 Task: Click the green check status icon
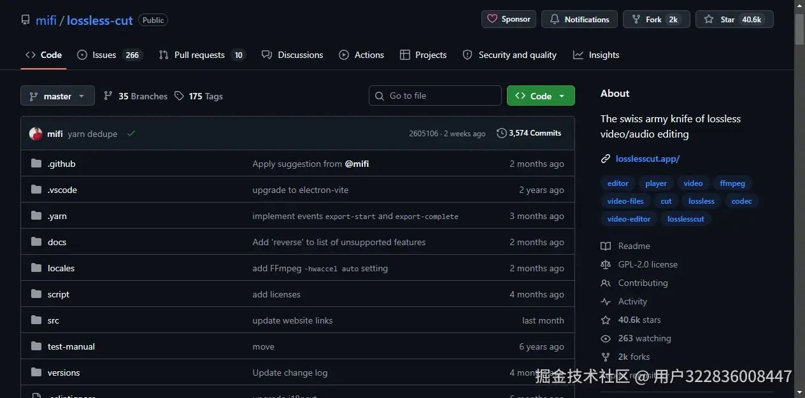(x=131, y=133)
